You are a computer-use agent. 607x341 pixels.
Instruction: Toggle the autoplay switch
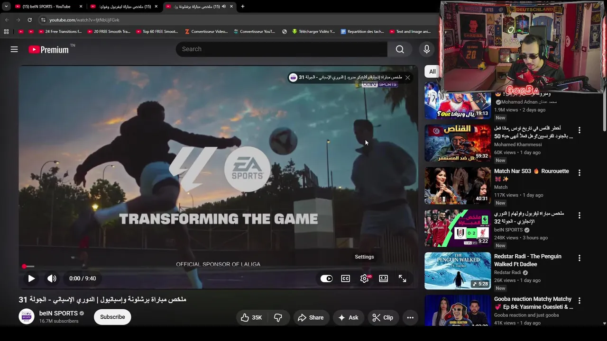pyautogui.click(x=326, y=278)
